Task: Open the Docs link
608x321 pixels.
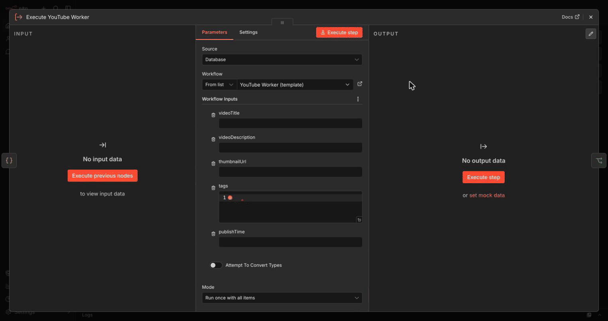Action: pyautogui.click(x=571, y=17)
